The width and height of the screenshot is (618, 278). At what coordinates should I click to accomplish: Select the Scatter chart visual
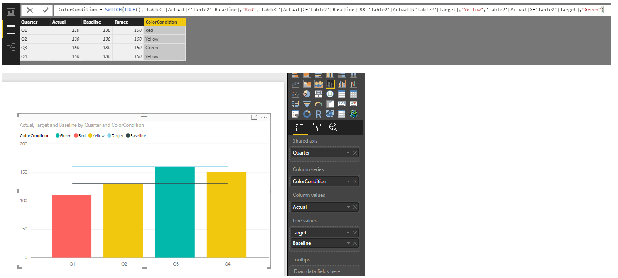[295, 94]
